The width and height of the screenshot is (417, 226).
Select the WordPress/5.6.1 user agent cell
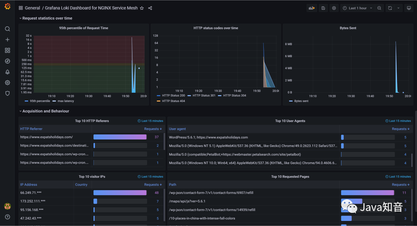pos(208,138)
